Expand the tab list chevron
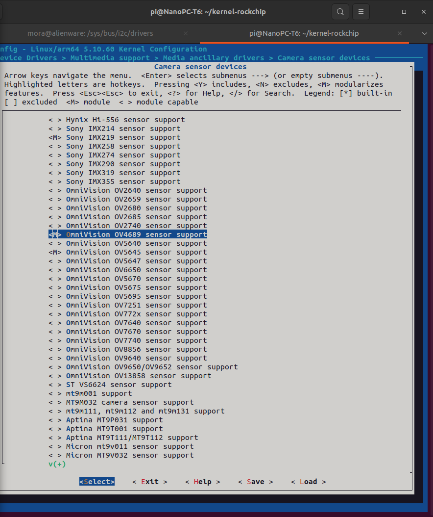 (x=423, y=33)
